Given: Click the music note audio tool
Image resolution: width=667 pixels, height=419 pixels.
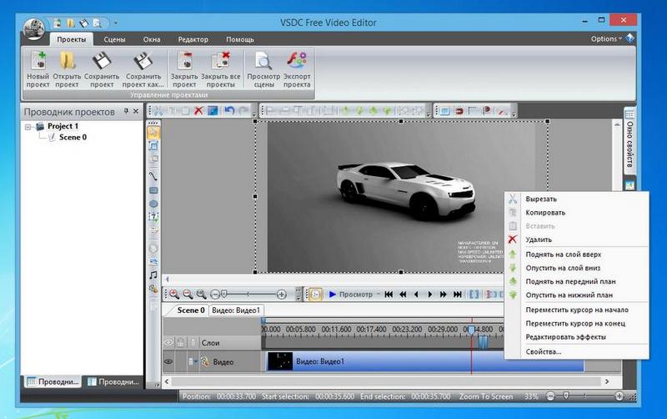Looking at the screenshot, I should tap(153, 275).
